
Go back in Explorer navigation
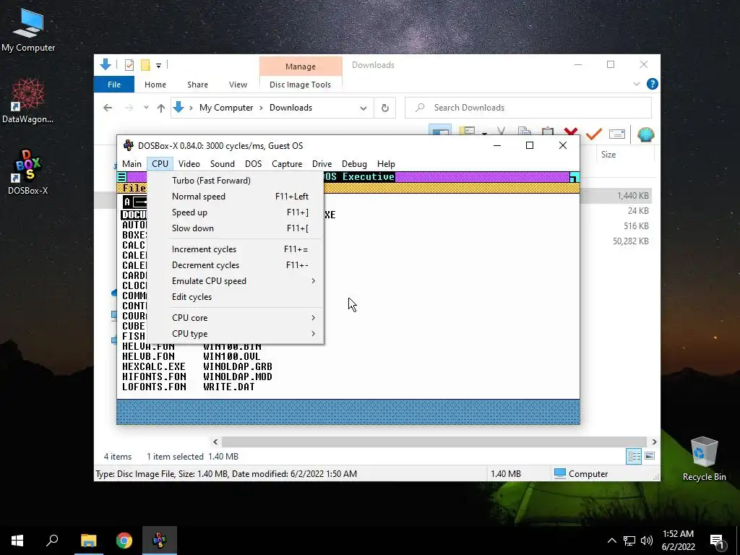point(108,108)
